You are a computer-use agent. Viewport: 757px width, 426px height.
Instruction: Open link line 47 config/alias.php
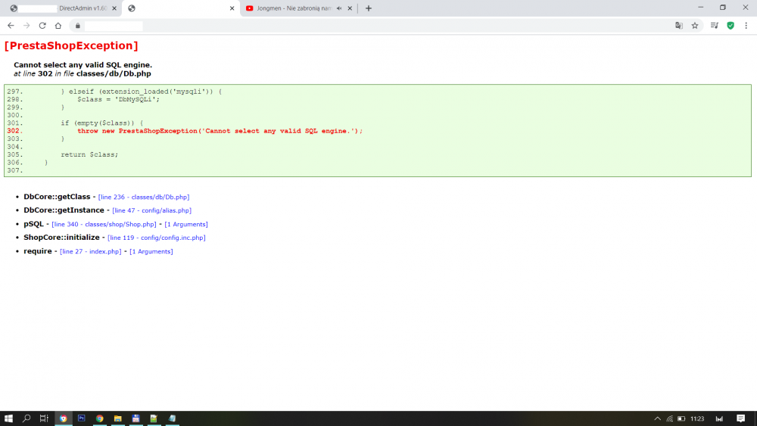pyautogui.click(x=151, y=210)
